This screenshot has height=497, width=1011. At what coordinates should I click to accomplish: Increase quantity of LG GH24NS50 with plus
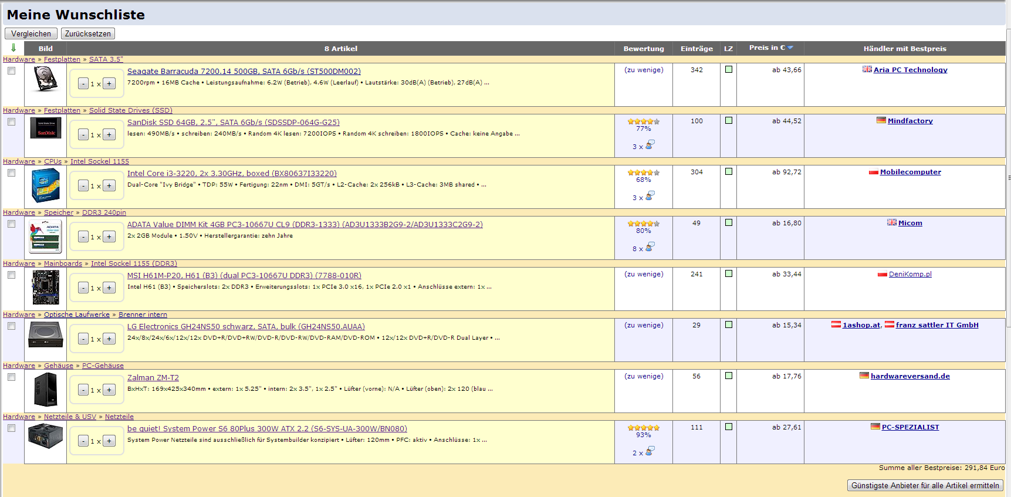tap(109, 339)
